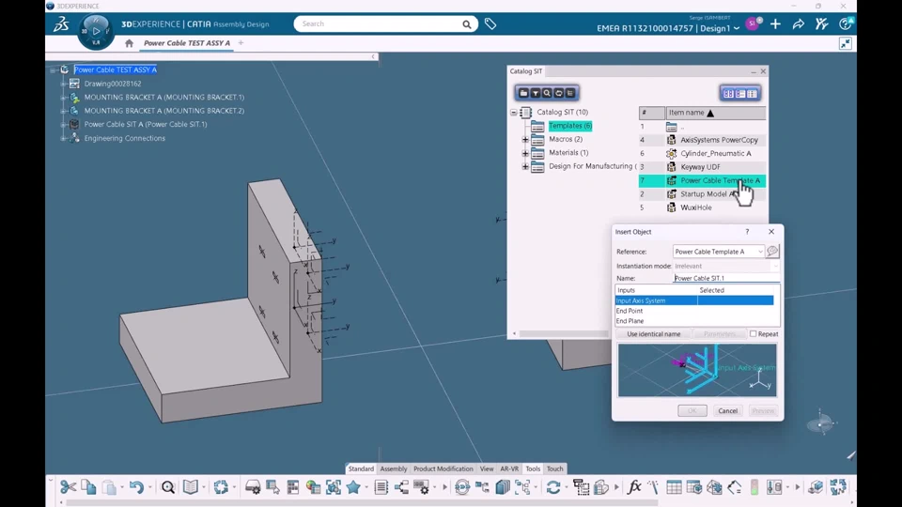
Task: Click the 3D compass play button
Action: tap(96, 30)
